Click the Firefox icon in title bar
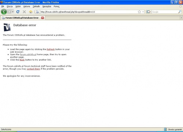 2,2
